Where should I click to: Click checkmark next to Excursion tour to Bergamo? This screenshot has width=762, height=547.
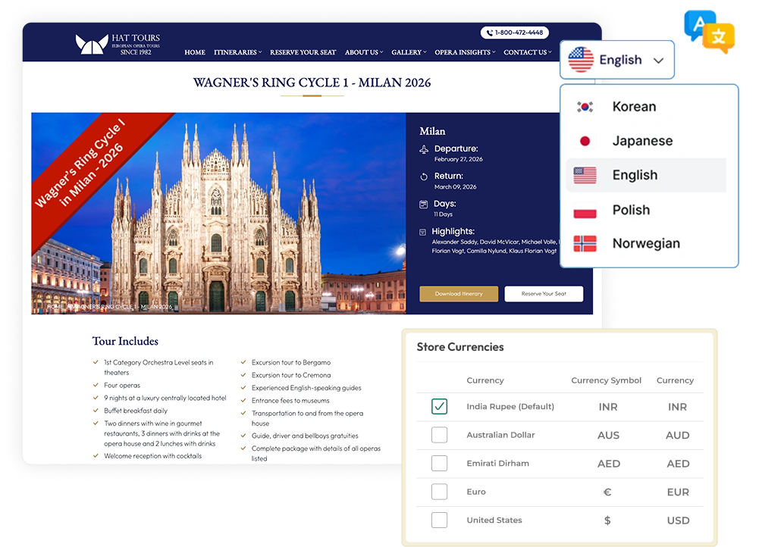coord(243,362)
